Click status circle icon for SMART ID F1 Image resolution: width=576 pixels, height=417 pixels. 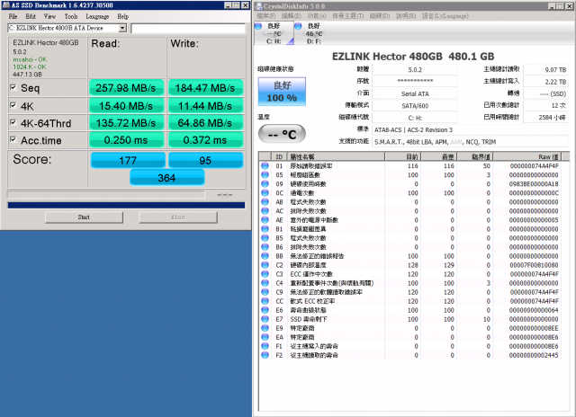point(265,346)
